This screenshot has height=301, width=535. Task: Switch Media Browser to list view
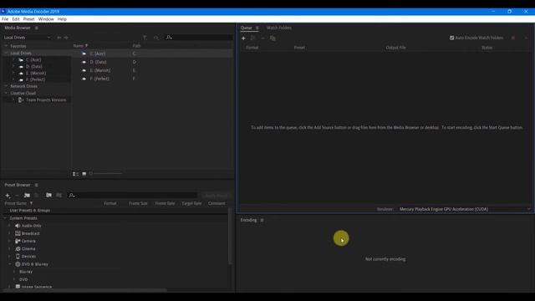pyautogui.click(x=75, y=174)
